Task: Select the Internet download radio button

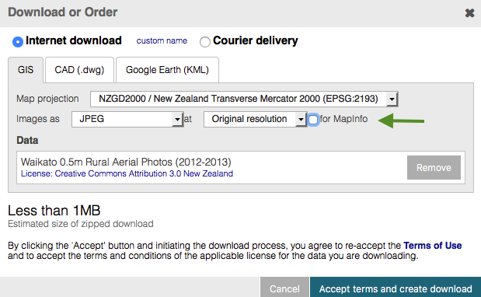Action: (x=18, y=41)
